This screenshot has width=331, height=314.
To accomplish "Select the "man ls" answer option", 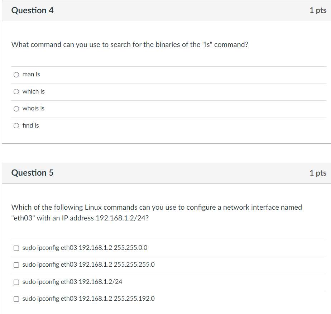I will [16, 75].
